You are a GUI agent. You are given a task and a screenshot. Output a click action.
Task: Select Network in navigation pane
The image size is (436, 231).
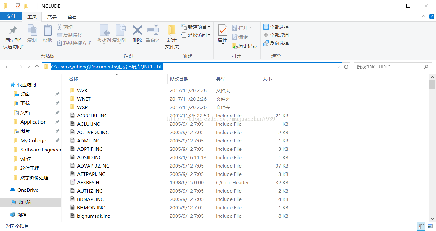pyautogui.click(x=19, y=215)
